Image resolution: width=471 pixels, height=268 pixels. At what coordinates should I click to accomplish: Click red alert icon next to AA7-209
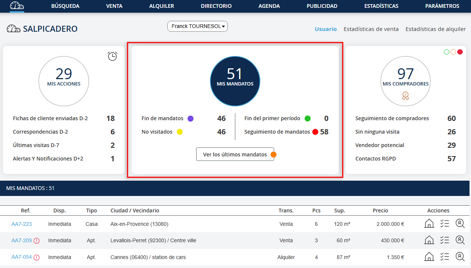[37, 241]
